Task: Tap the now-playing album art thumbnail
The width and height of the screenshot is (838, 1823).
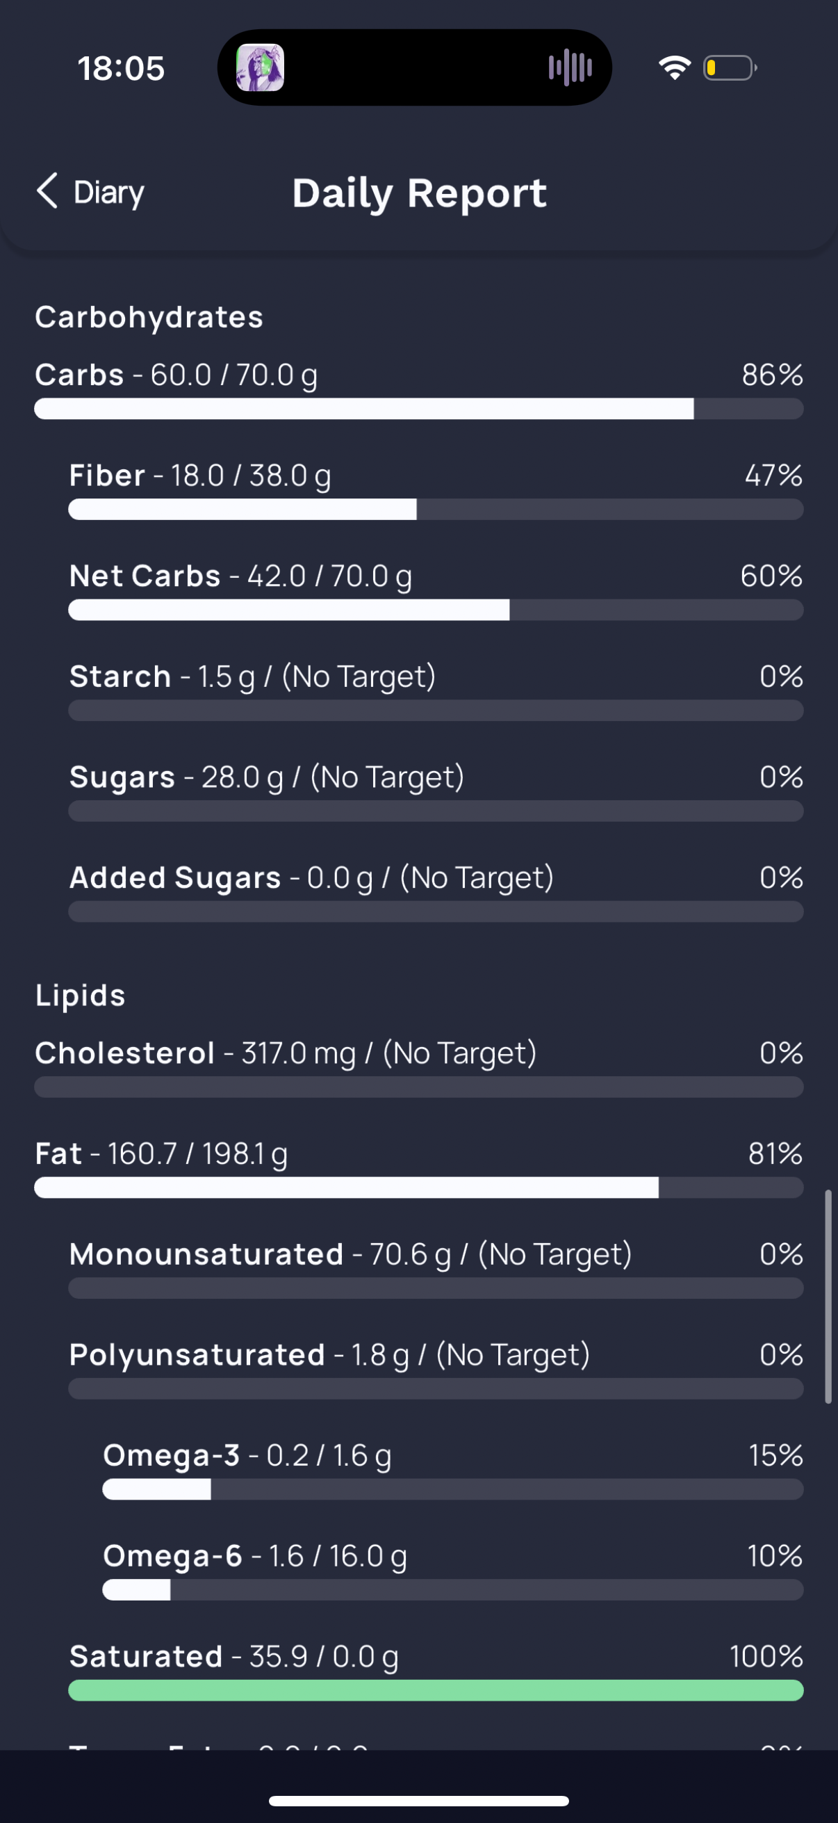Action: [x=261, y=68]
